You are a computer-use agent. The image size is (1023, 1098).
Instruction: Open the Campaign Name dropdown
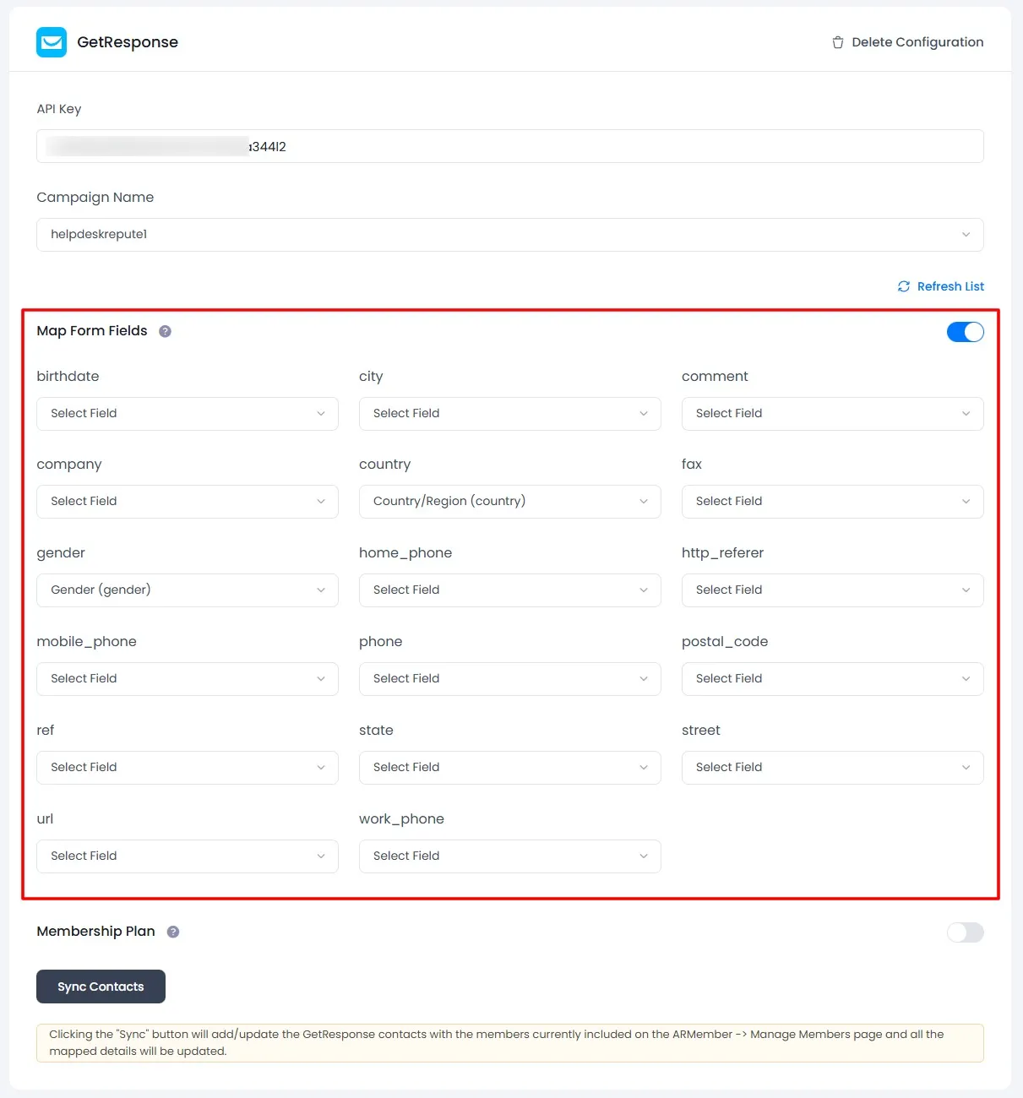[x=509, y=235]
